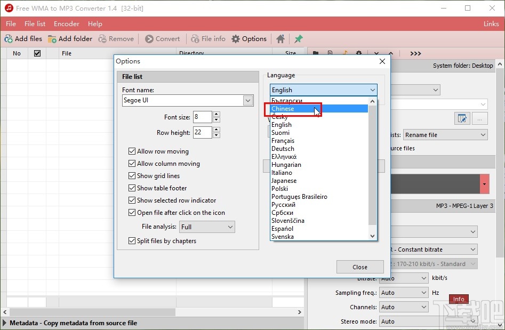Image resolution: width=505 pixels, height=330 pixels.
Task: Click the green pin icon on the toolbar
Action: 299,38
